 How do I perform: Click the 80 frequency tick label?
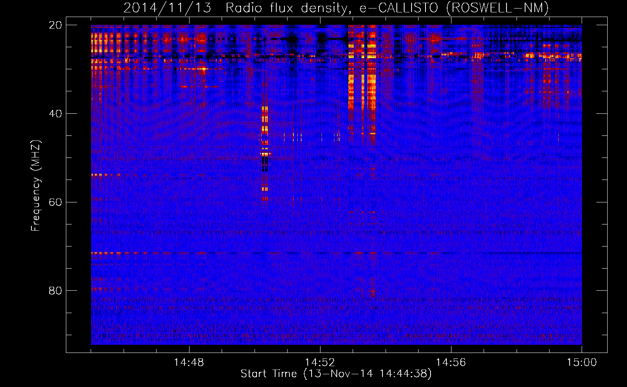(55, 291)
